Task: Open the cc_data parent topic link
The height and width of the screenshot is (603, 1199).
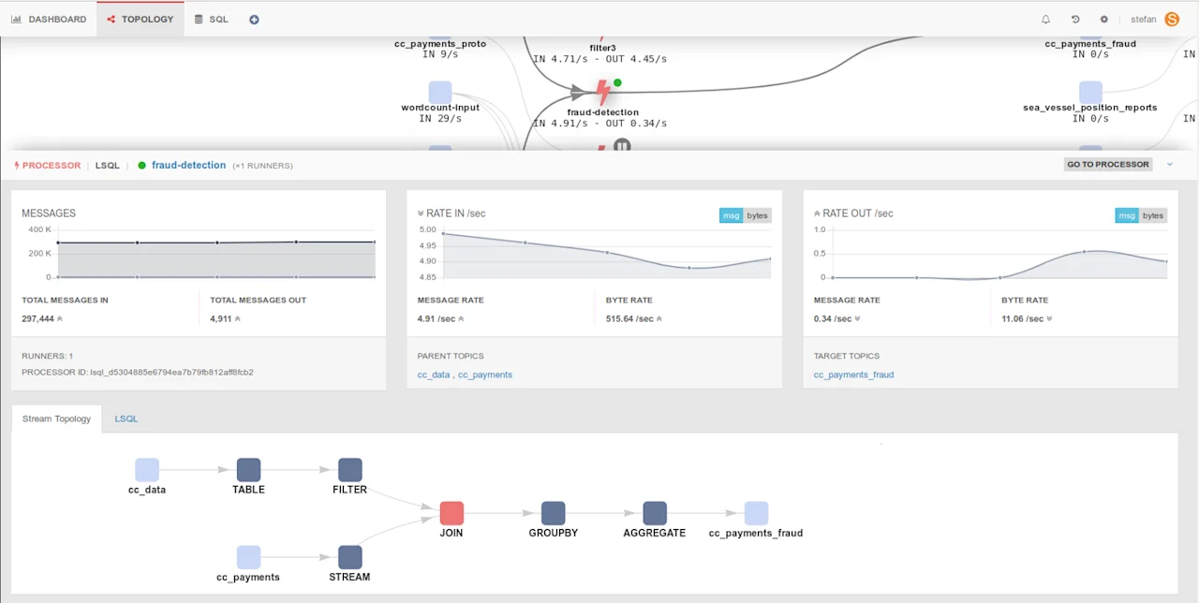Action: [x=434, y=375]
